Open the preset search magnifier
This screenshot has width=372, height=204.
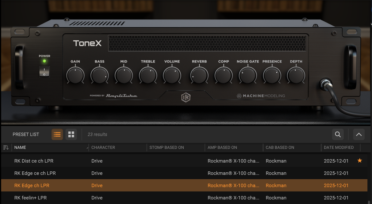pyautogui.click(x=338, y=134)
